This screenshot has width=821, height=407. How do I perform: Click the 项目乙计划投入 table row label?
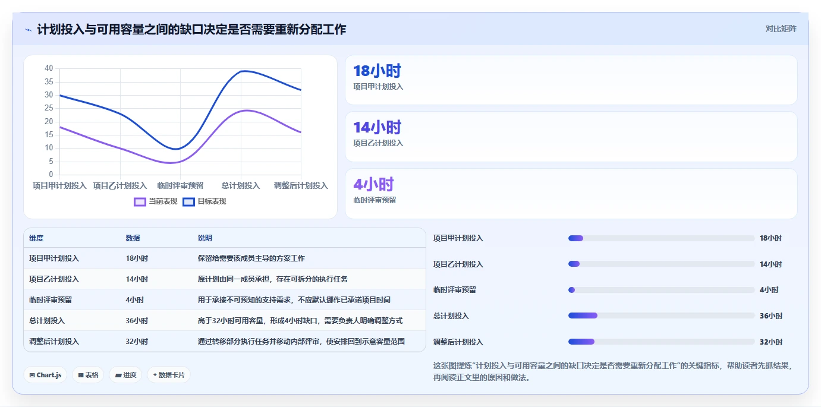(x=54, y=279)
